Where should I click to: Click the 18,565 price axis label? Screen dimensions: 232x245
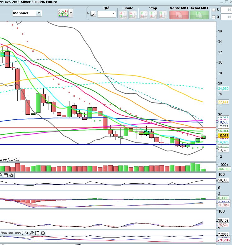tap(223, 122)
